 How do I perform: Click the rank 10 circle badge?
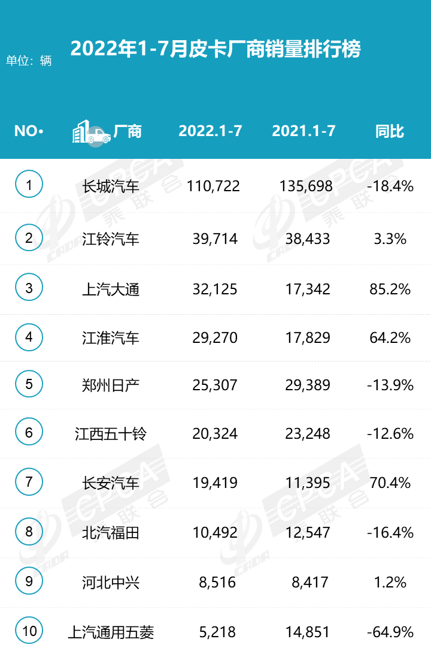tap(29, 631)
